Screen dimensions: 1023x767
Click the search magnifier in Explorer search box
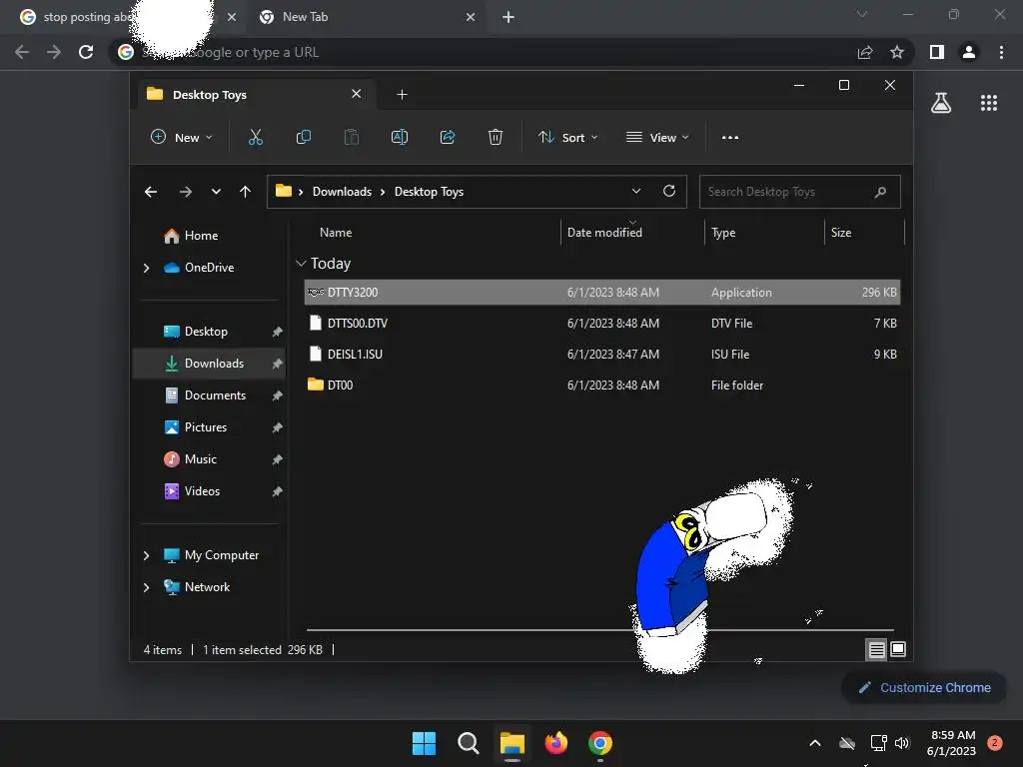click(x=880, y=192)
